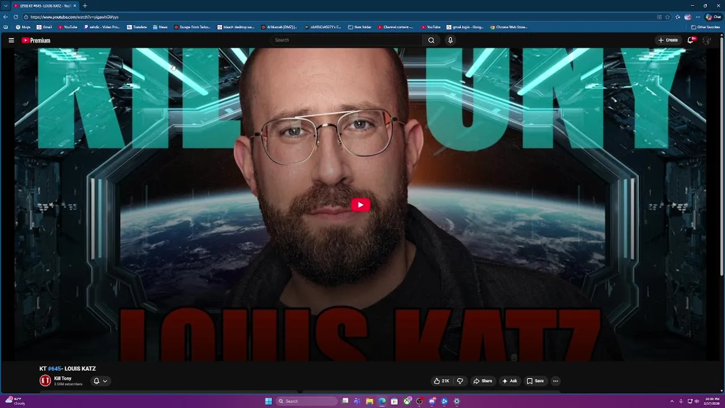
Task: Share the video with Share button
Action: (x=483, y=381)
